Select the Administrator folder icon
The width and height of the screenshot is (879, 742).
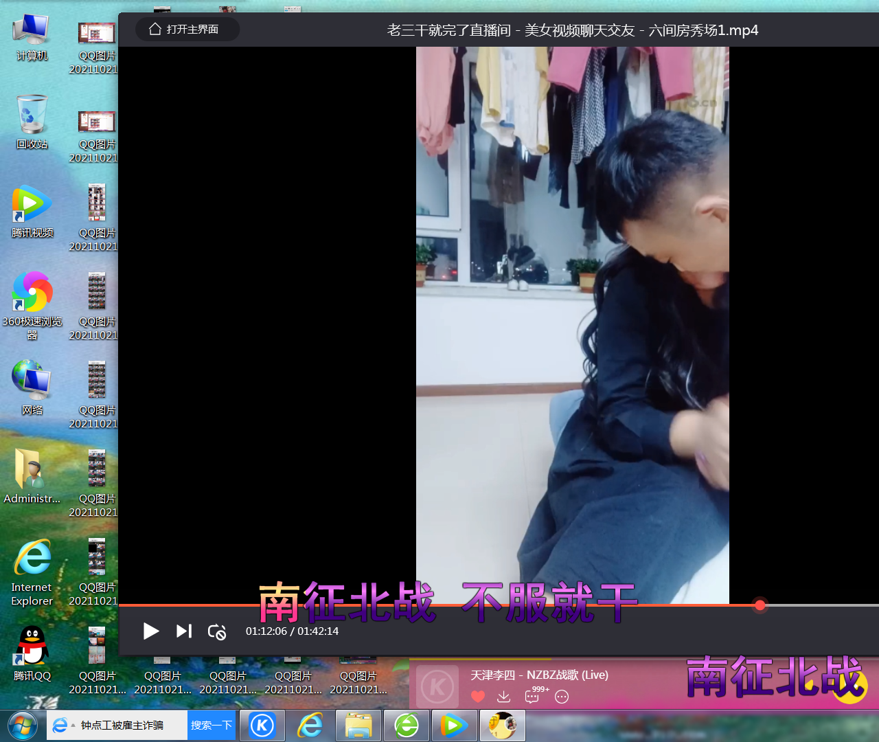32,476
